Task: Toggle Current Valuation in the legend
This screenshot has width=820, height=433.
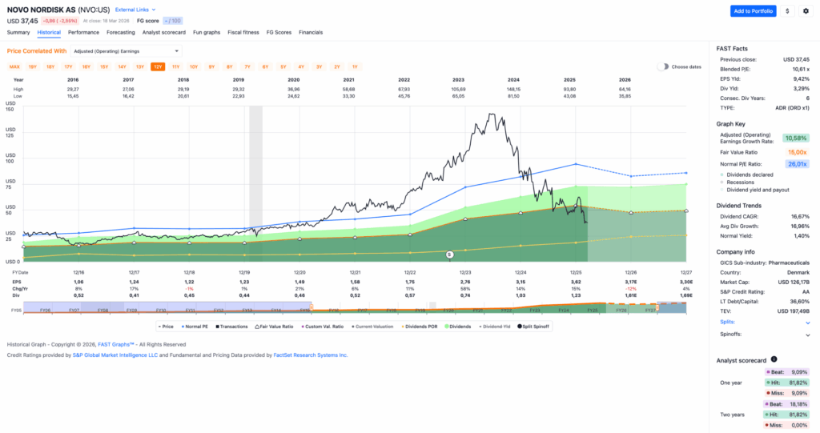Action: [x=373, y=327]
